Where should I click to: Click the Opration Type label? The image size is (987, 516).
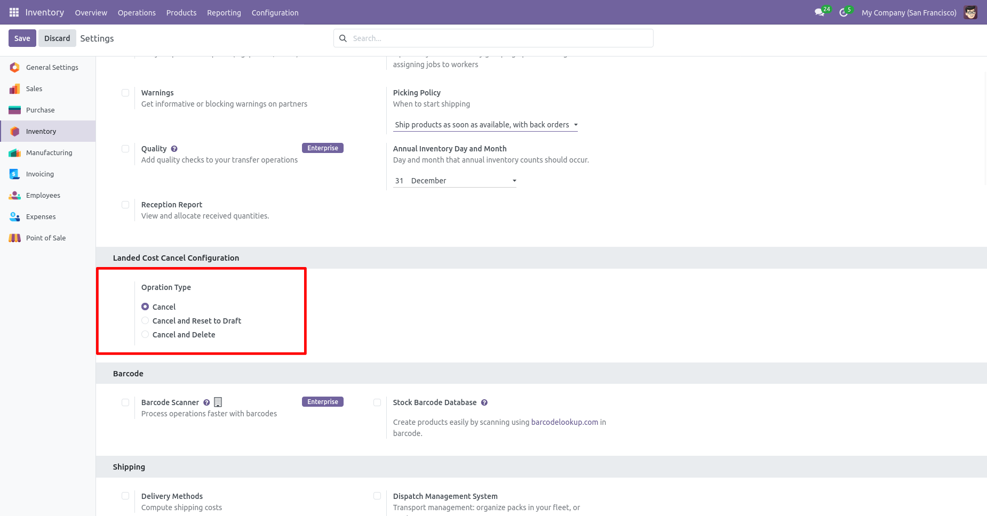[166, 287]
